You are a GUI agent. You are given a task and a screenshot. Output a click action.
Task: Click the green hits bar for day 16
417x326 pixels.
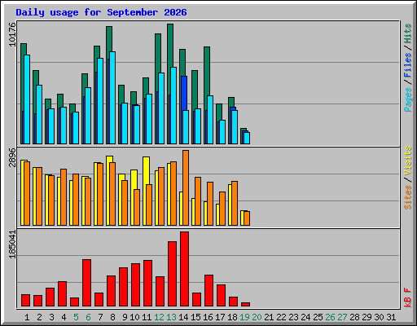(207, 71)
